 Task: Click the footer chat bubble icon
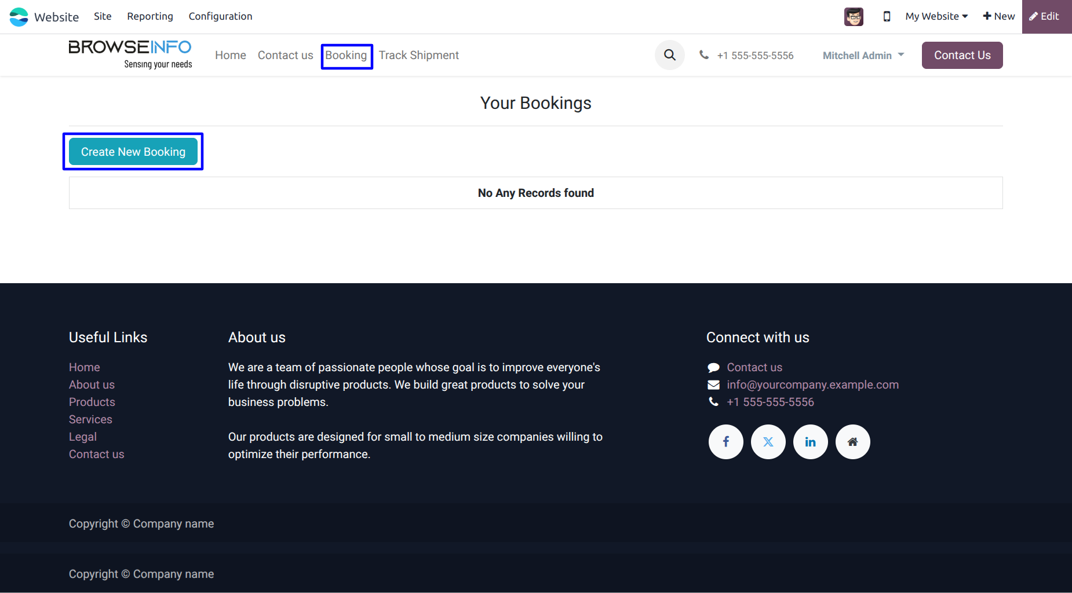tap(713, 368)
